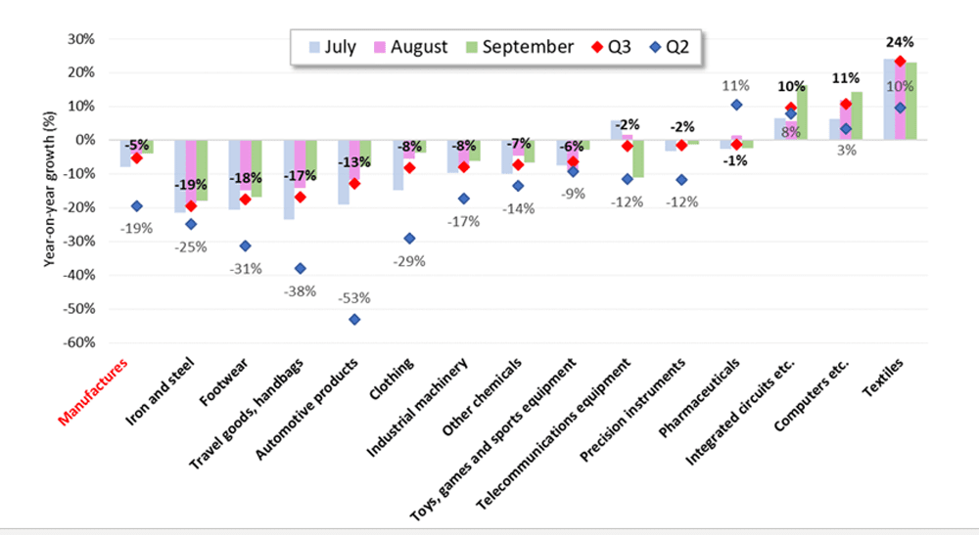979x535 pixels.
Task: Click the Textiles category label
Action: (883, 378)
